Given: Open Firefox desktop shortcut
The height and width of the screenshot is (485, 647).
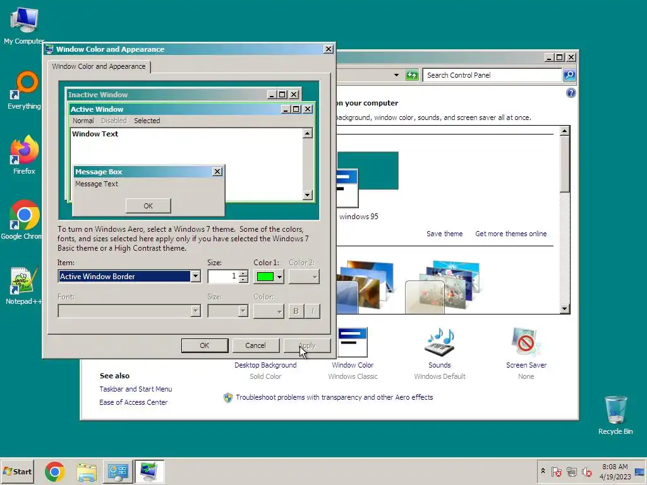Looking at the screenshot, I should (24, 155).
